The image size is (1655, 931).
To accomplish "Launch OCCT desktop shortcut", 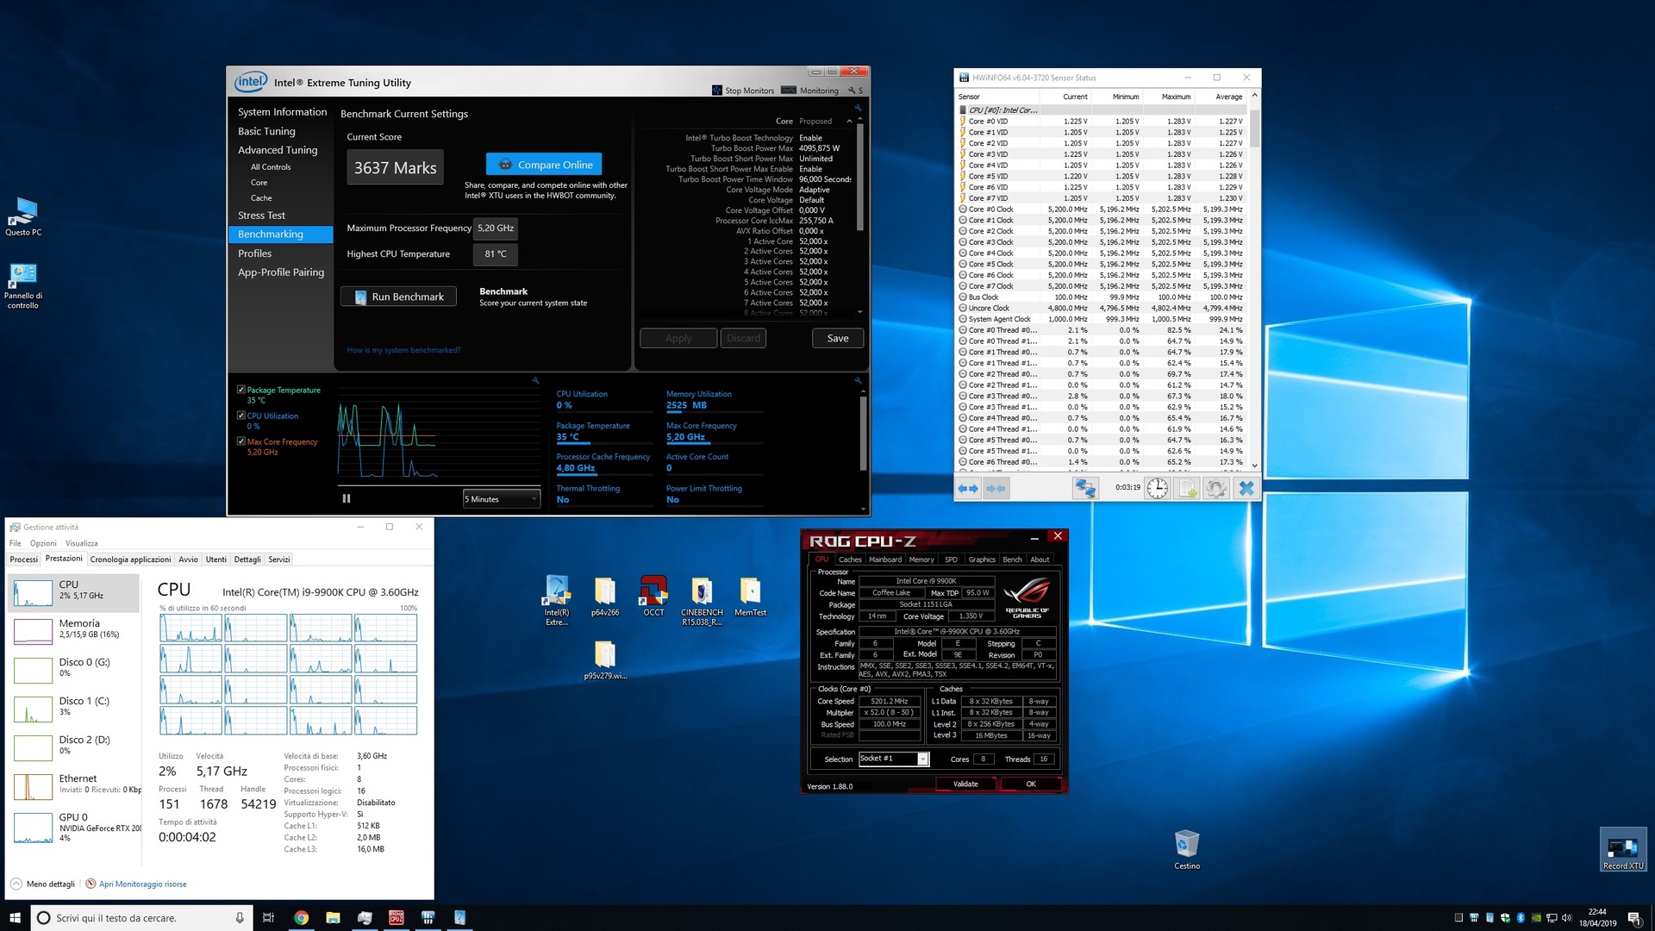I will (653, 597).
